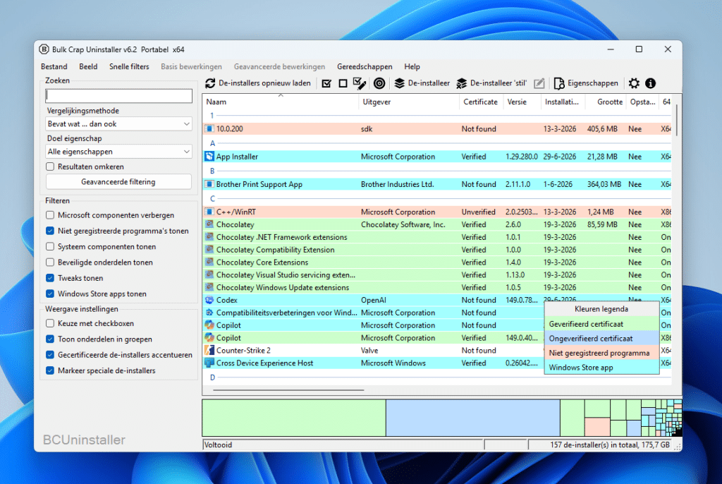Click the Brother Print Support App icon

(x=209, y=184)
